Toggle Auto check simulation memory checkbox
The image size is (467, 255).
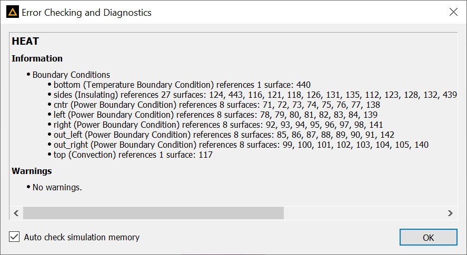14,237
